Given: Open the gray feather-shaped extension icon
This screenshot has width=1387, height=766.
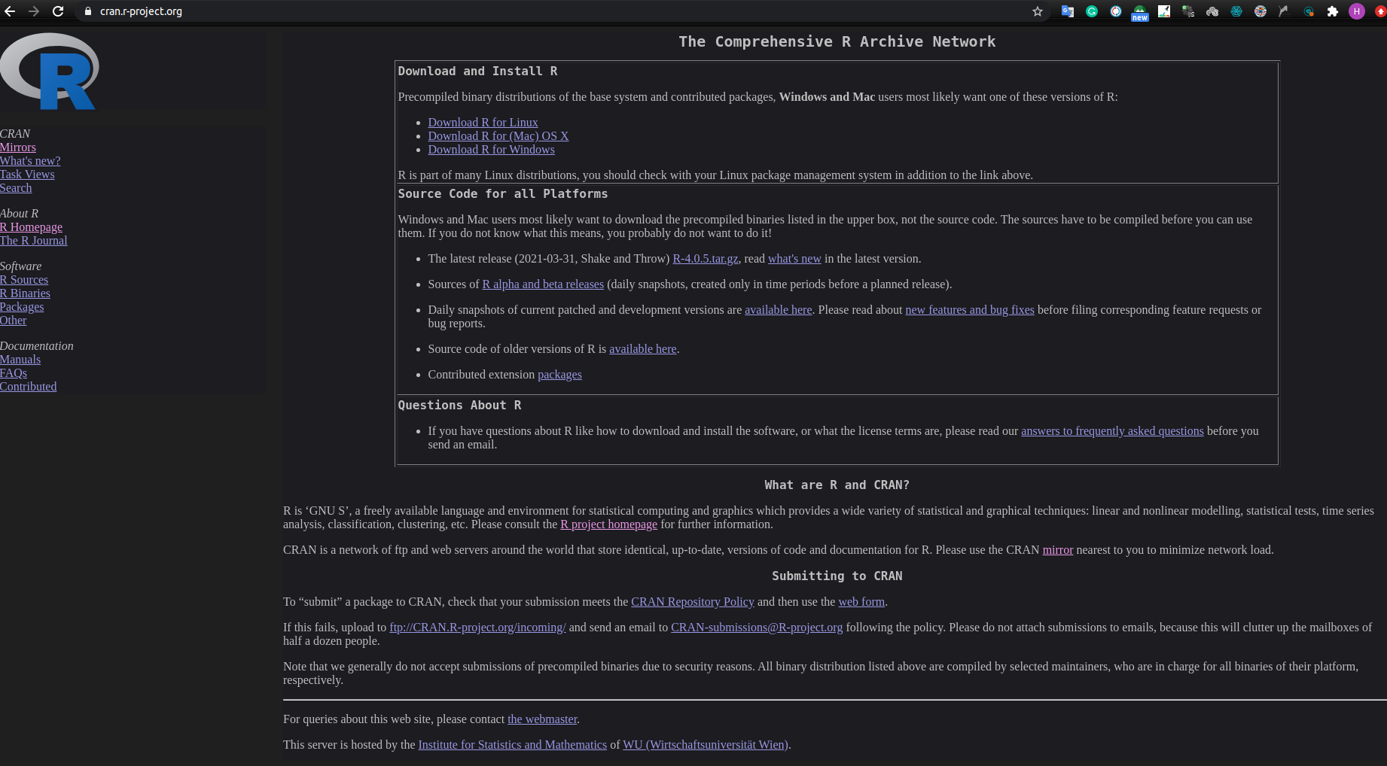Looking at the screenshot, I should (x=1284, y=11).
